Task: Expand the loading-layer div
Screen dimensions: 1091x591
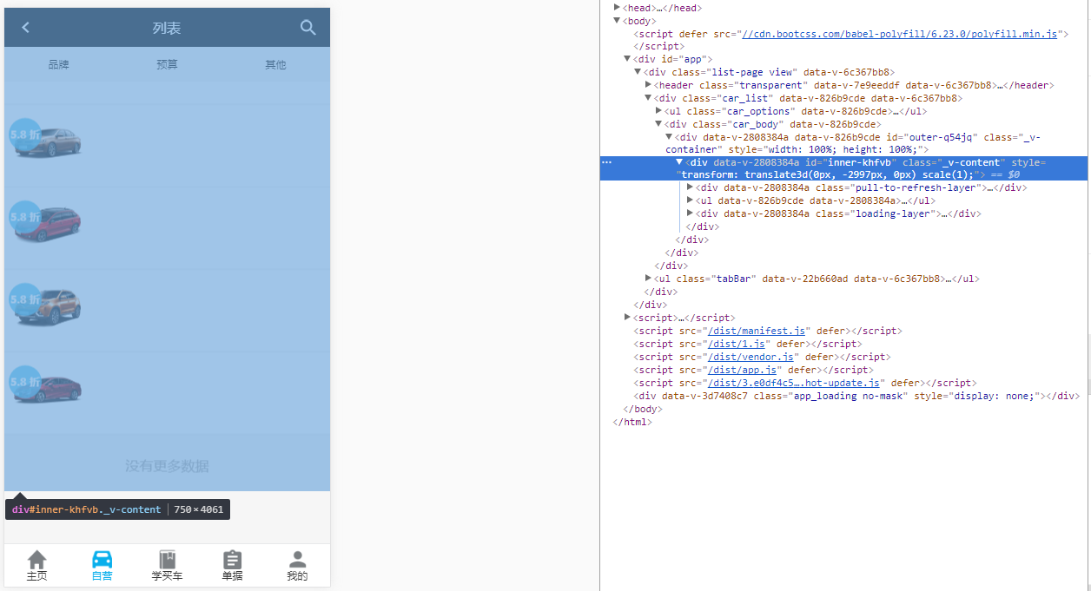Action: [x=690, y=213]
